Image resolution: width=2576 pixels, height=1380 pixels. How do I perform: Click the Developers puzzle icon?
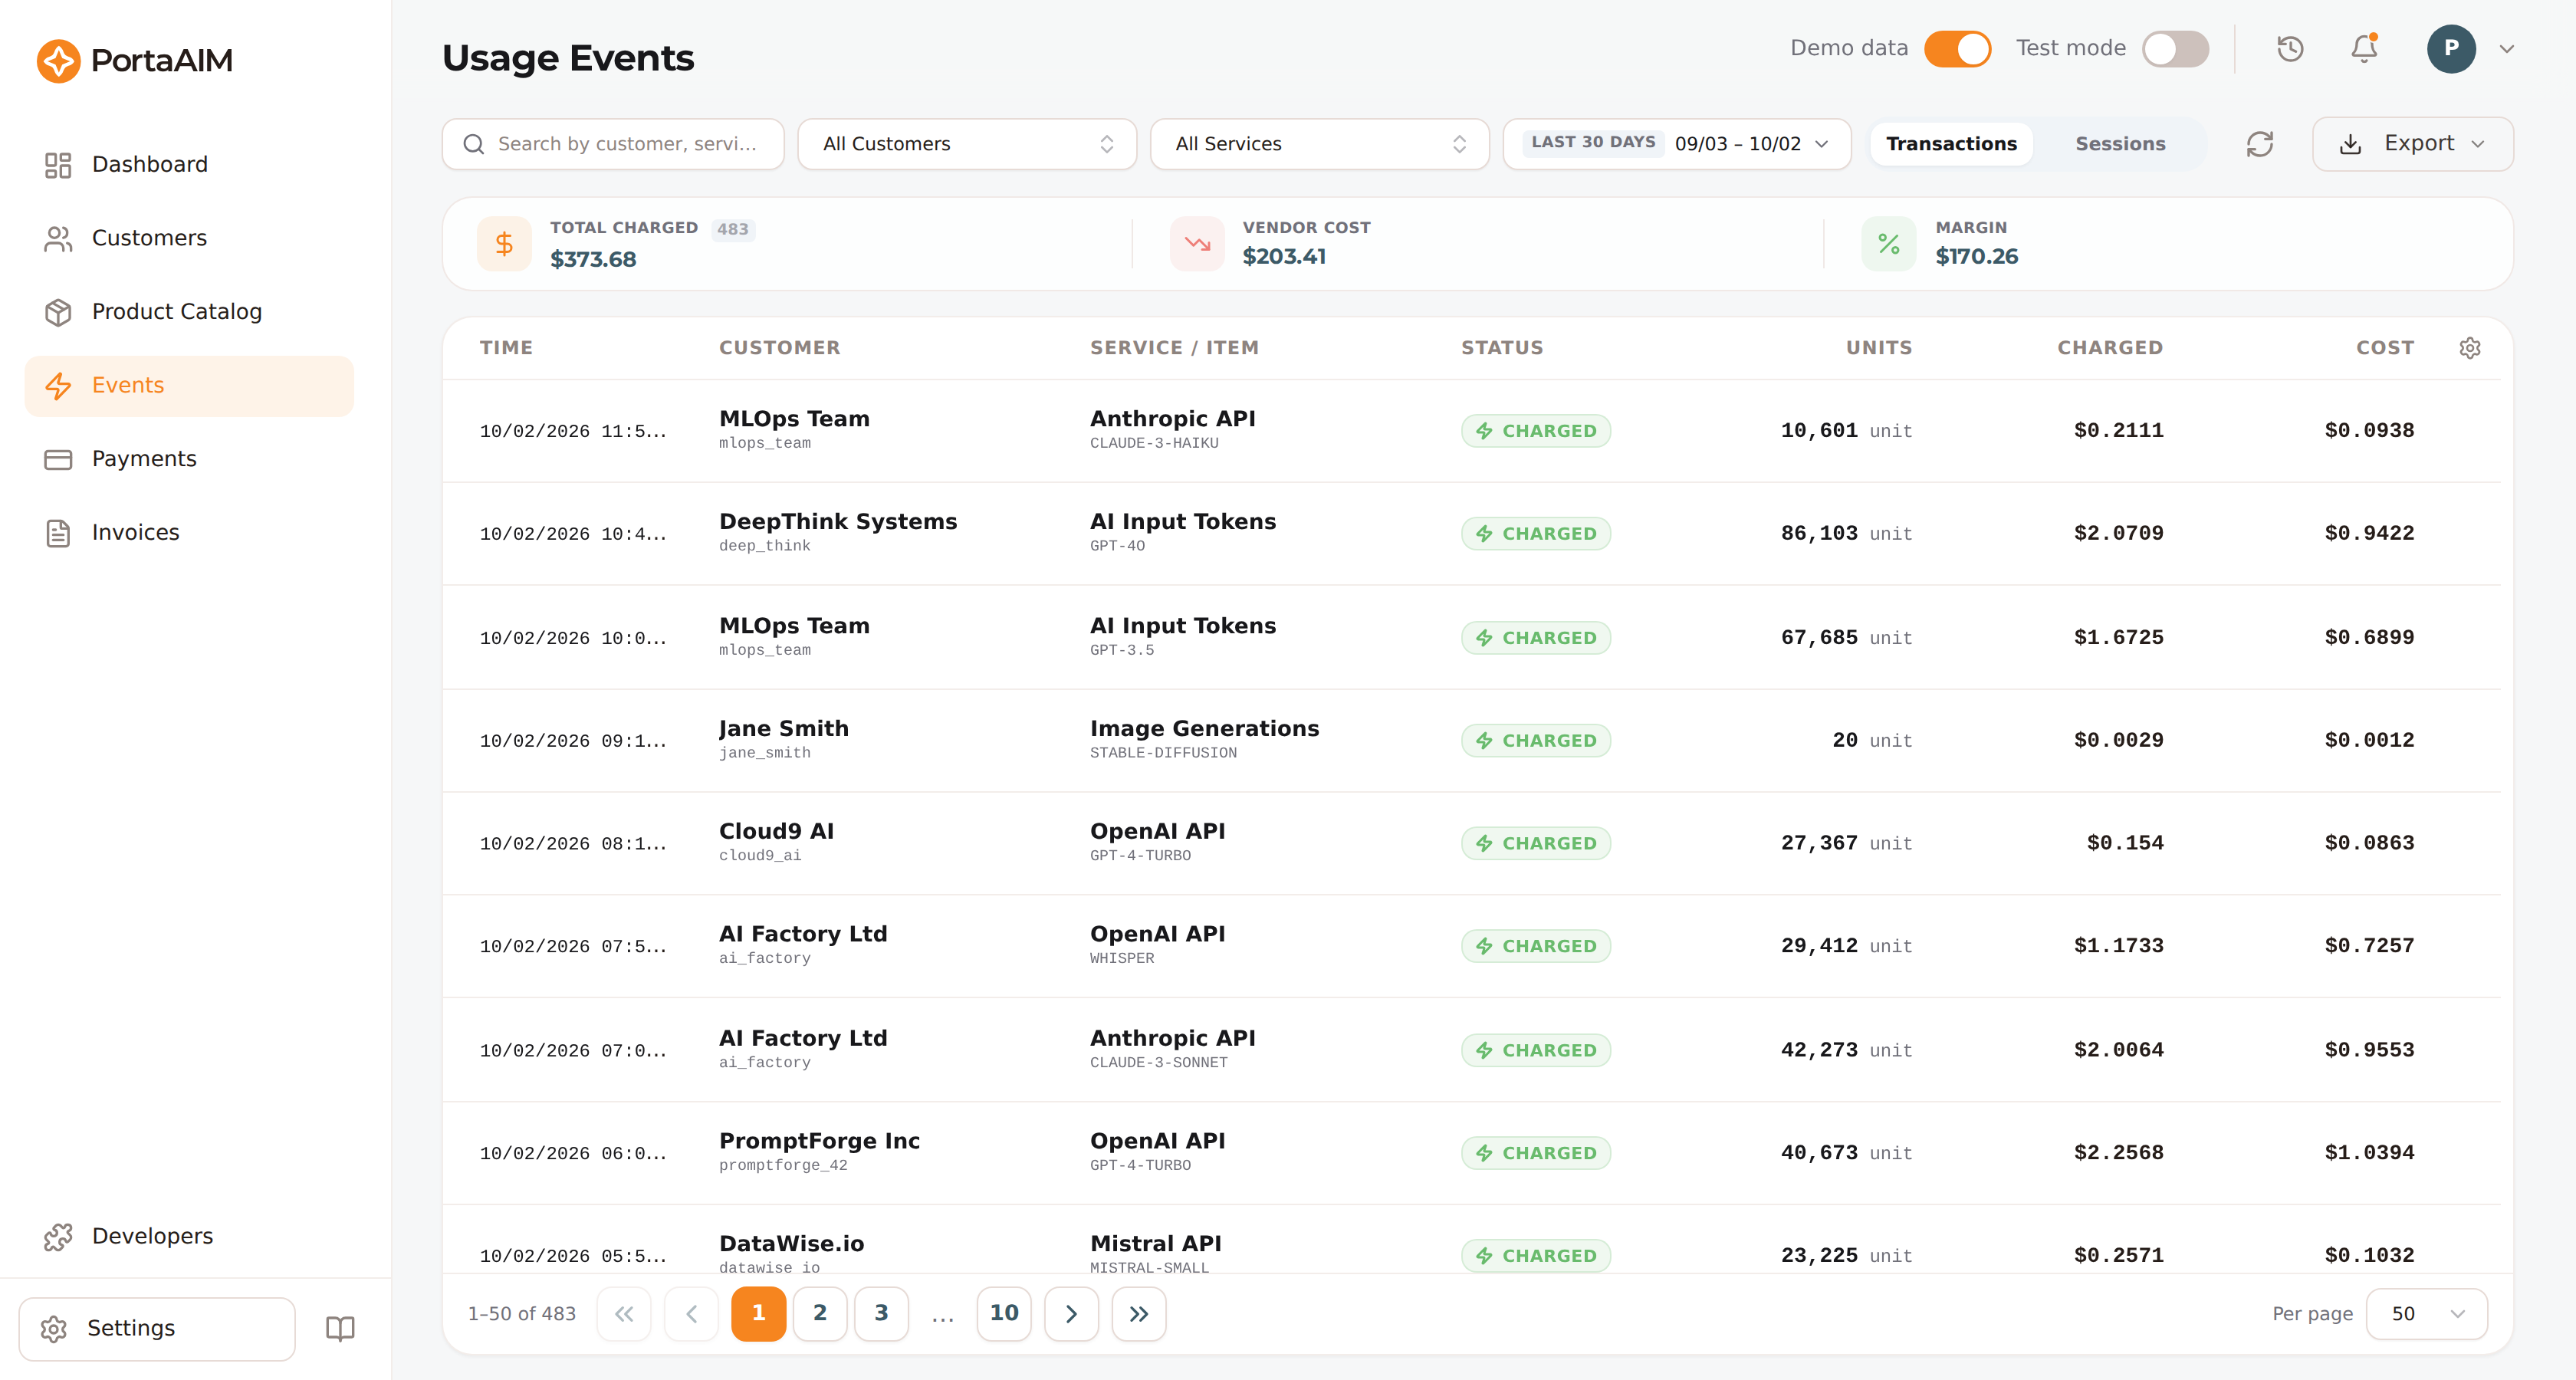click(58, 1236)
